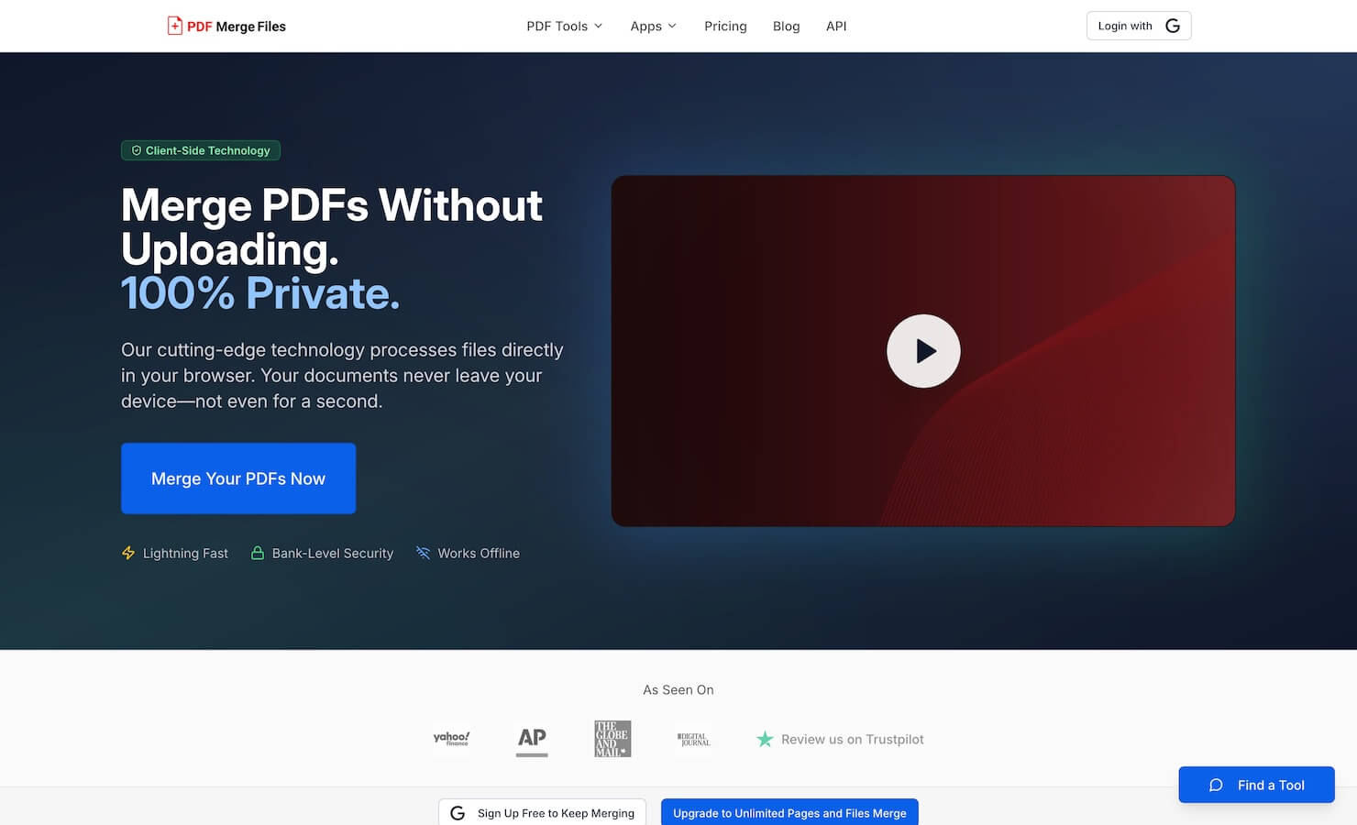Click the Google logo in Login button
Viewport: 1357px width, 825px height.
click(1172, 26)
